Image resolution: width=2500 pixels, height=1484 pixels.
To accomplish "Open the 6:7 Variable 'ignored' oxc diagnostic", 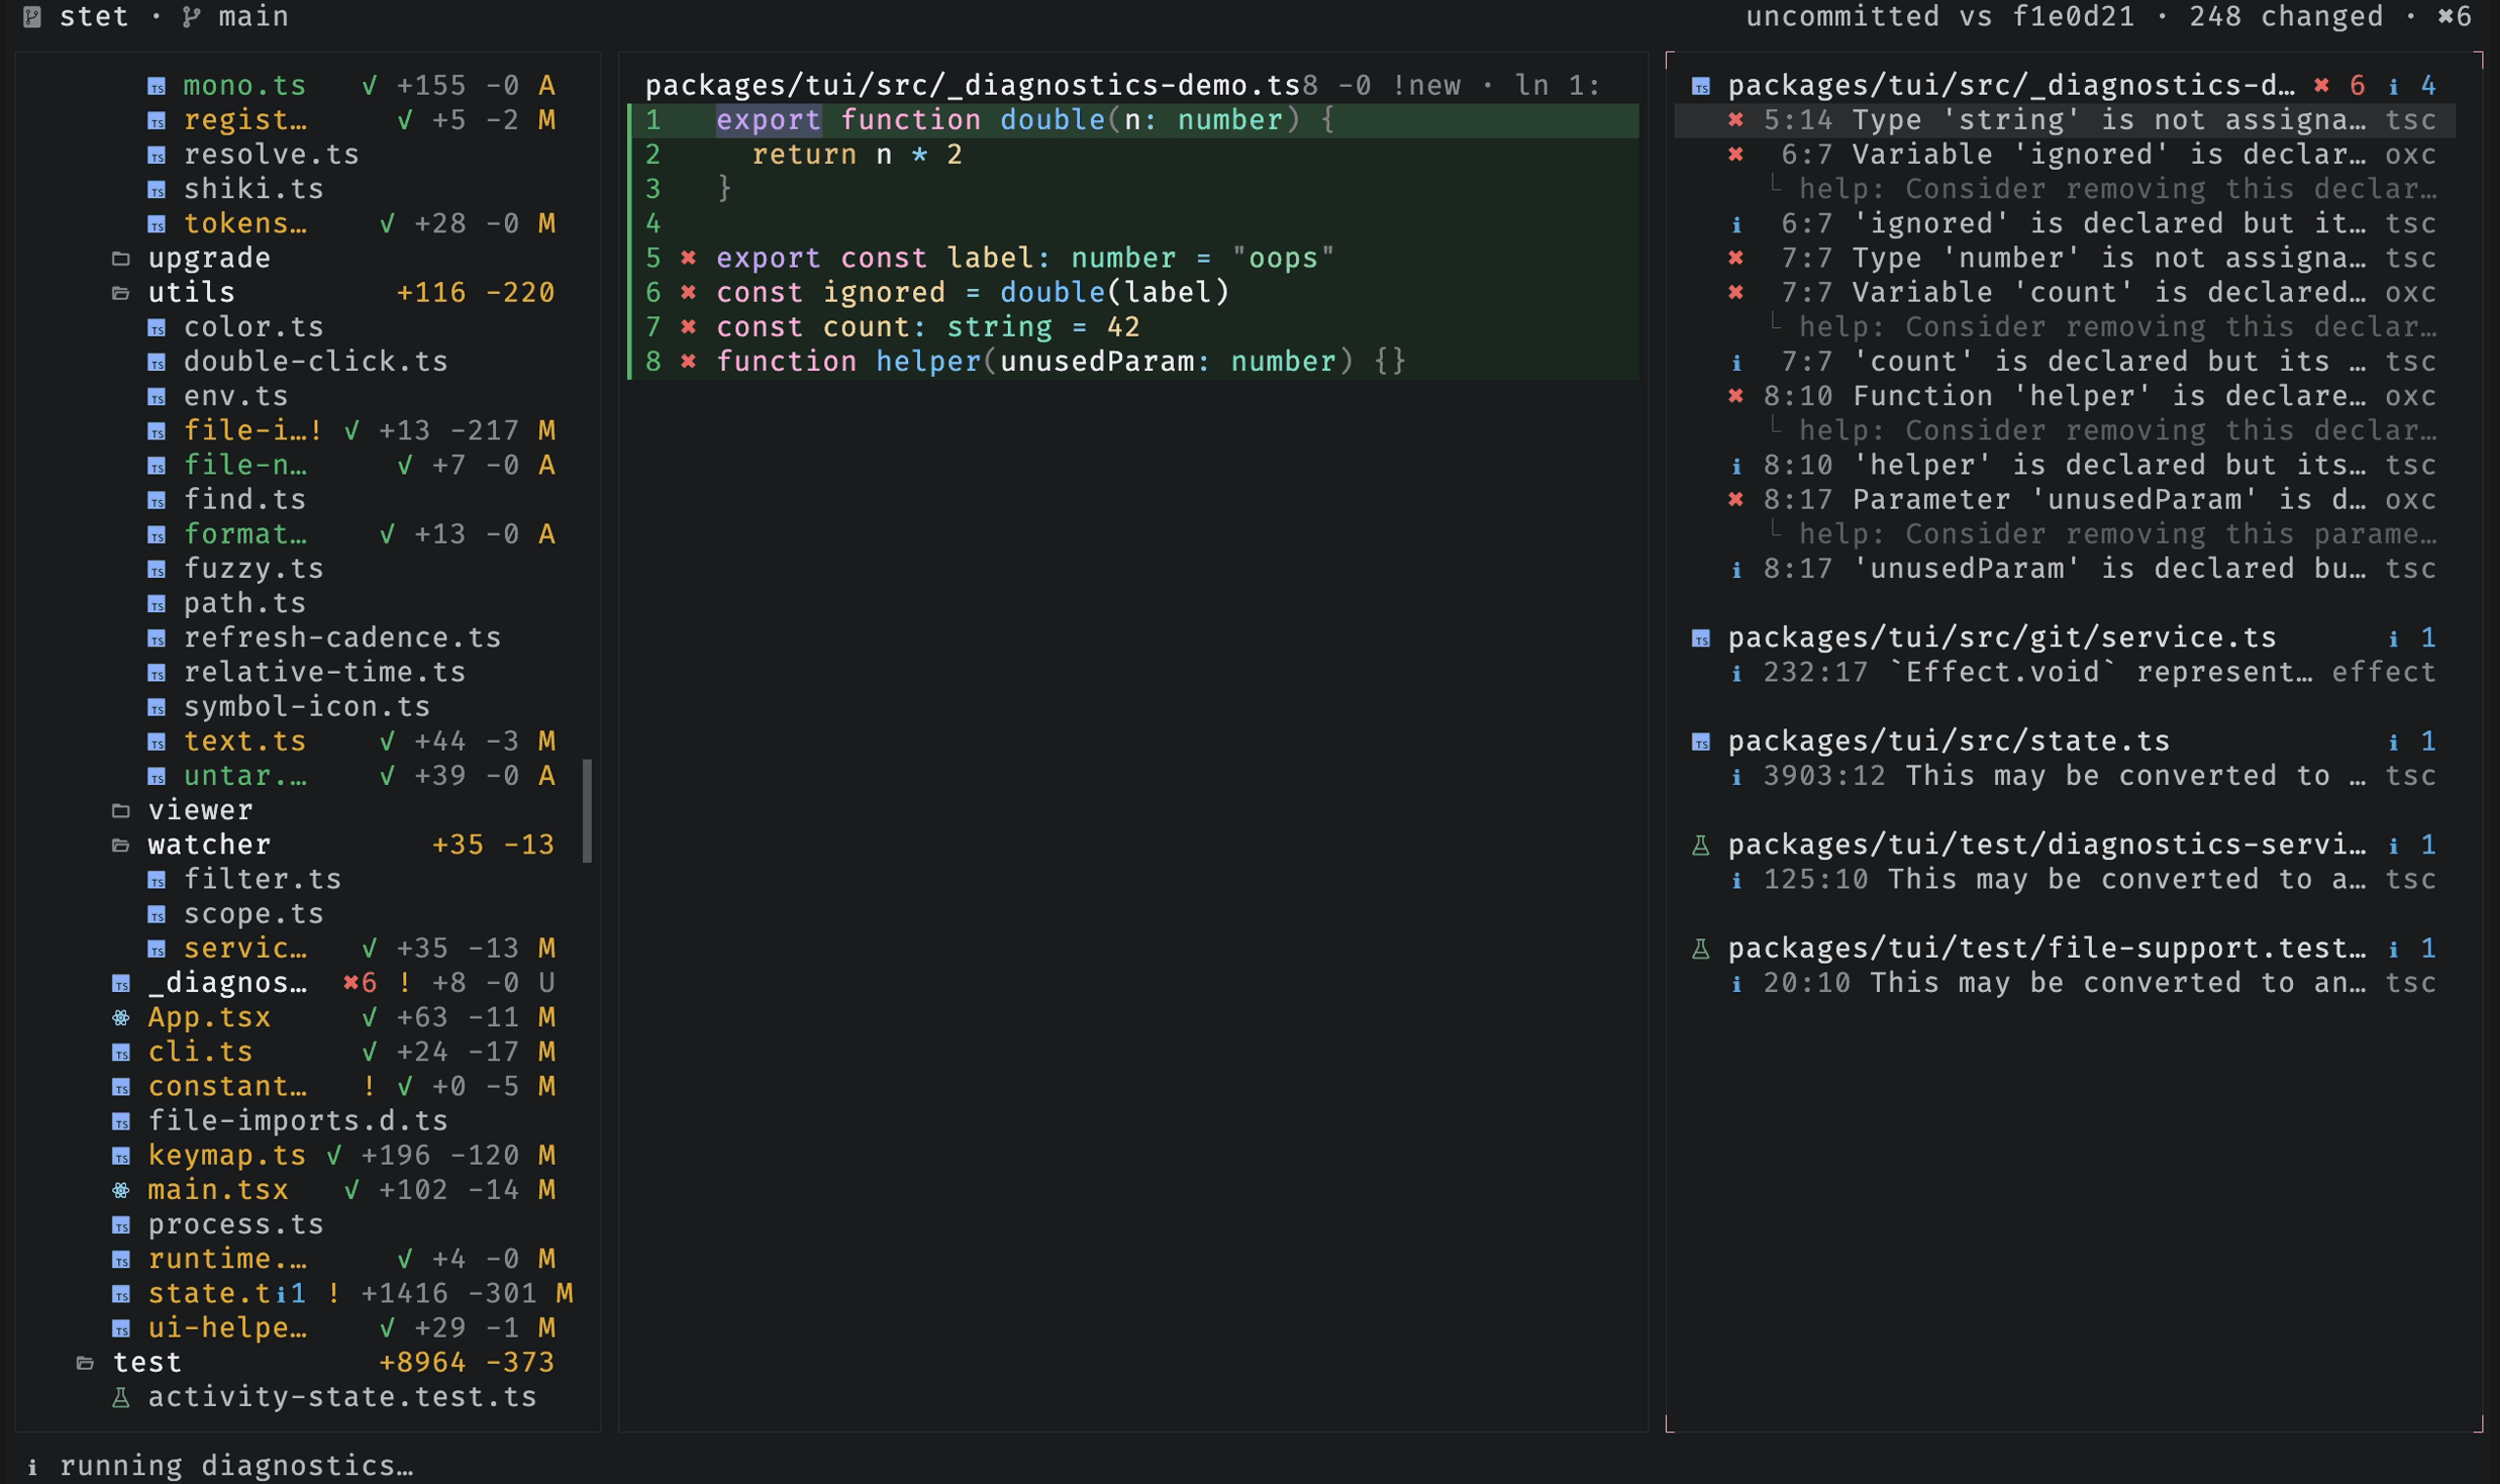I will click(x=2064, y=155).
